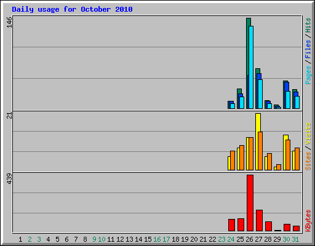
Task: Select the cyan Pages bar for day 24
Action: click(x=233, y=106)
